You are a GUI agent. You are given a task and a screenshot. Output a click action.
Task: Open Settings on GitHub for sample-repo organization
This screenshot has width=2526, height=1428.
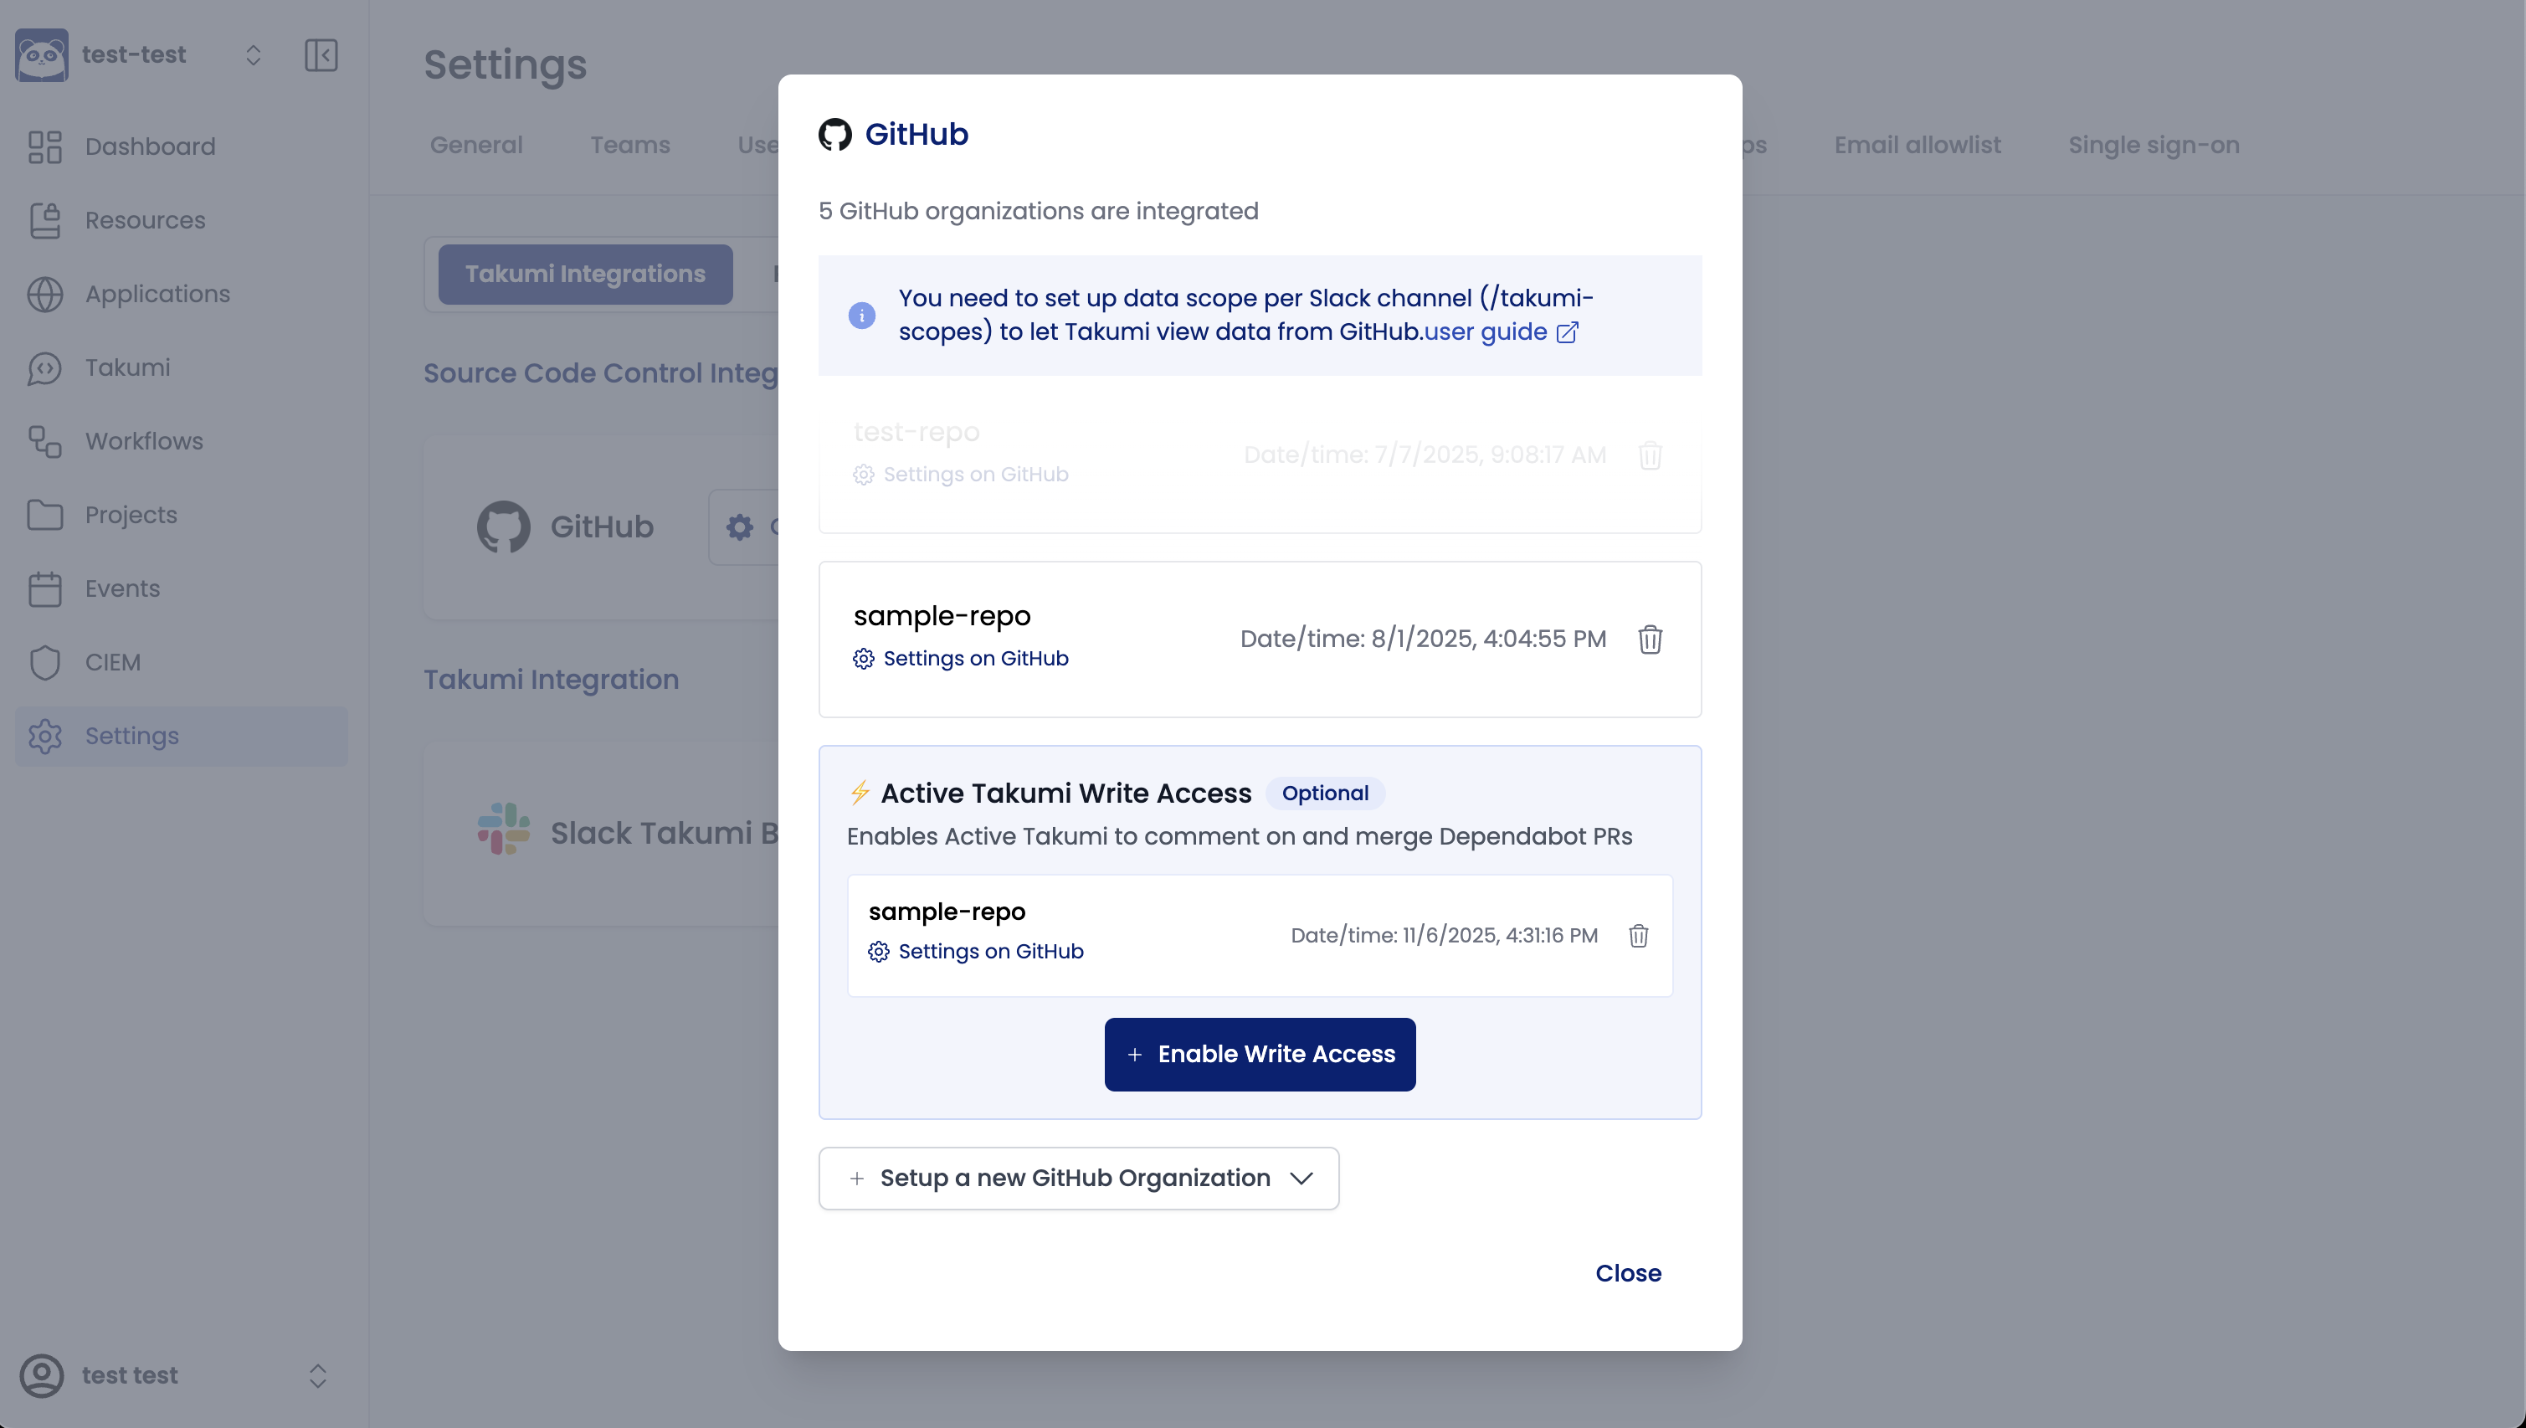(975, 658)
